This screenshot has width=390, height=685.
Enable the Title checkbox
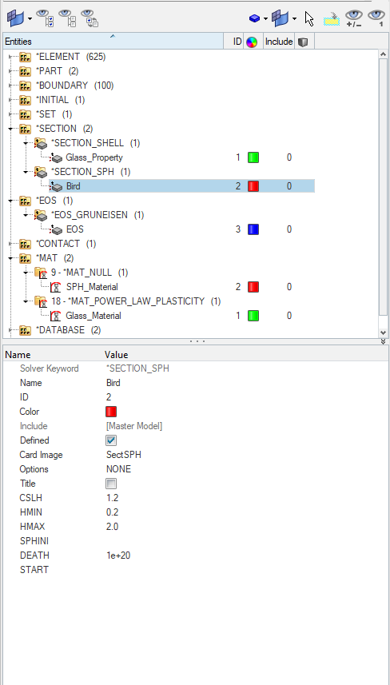(x=111, y=484)
